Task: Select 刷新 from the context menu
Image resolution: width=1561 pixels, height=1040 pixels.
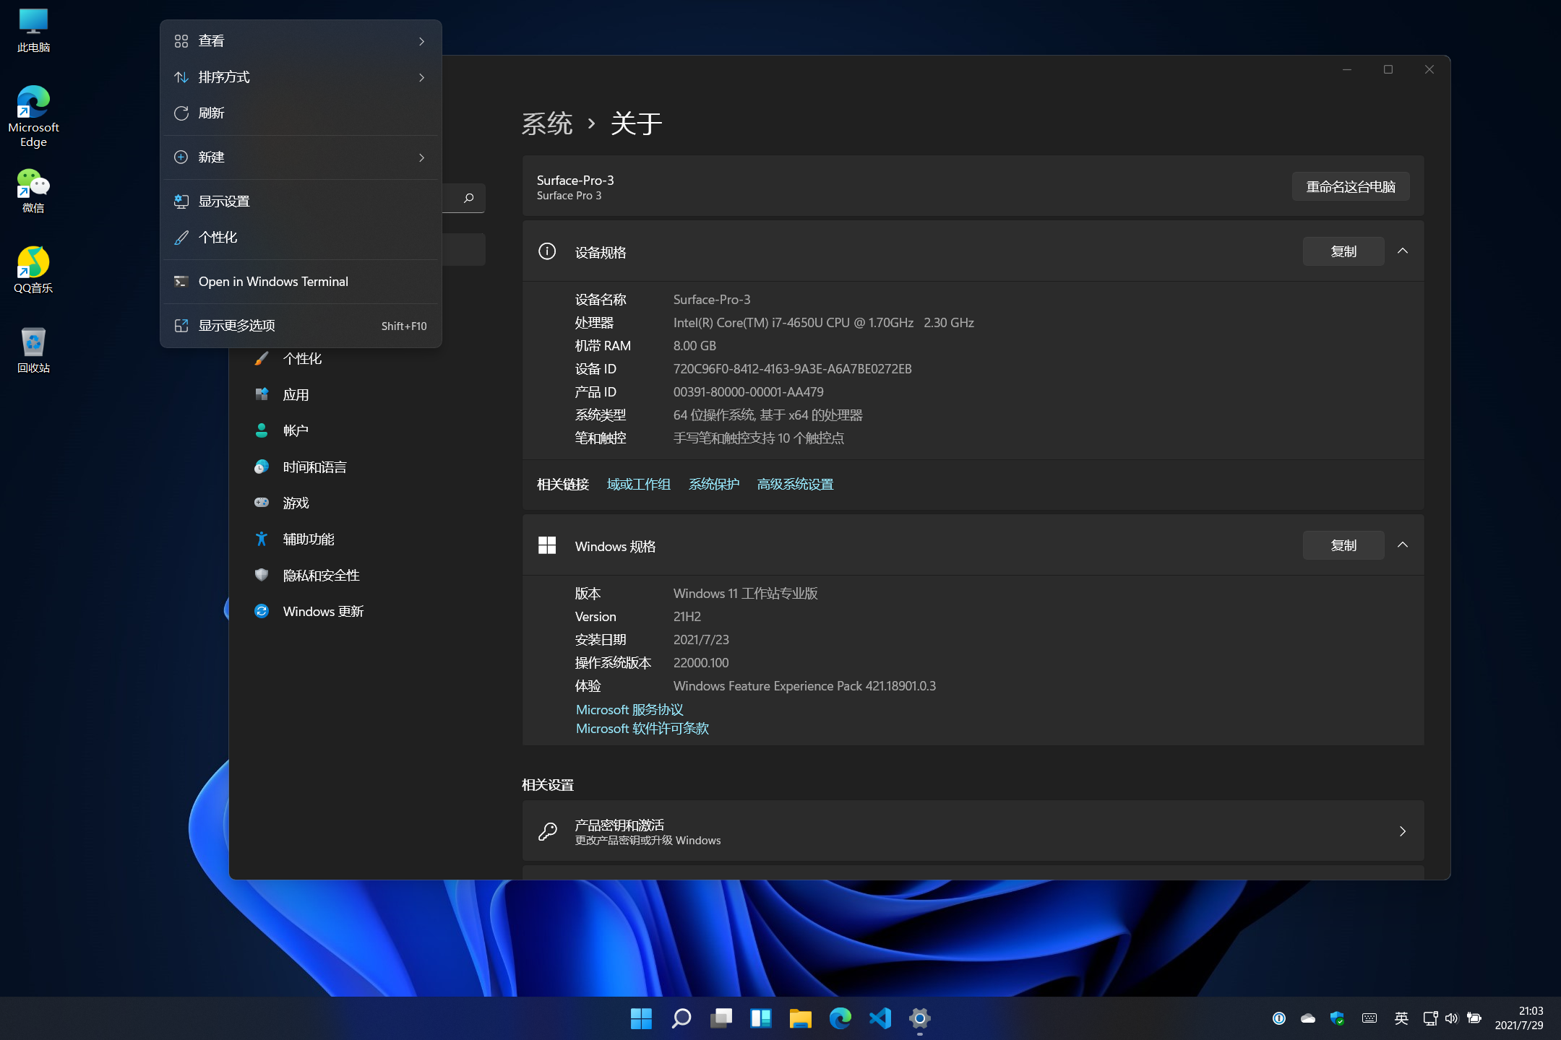Action: pos(211,113)
